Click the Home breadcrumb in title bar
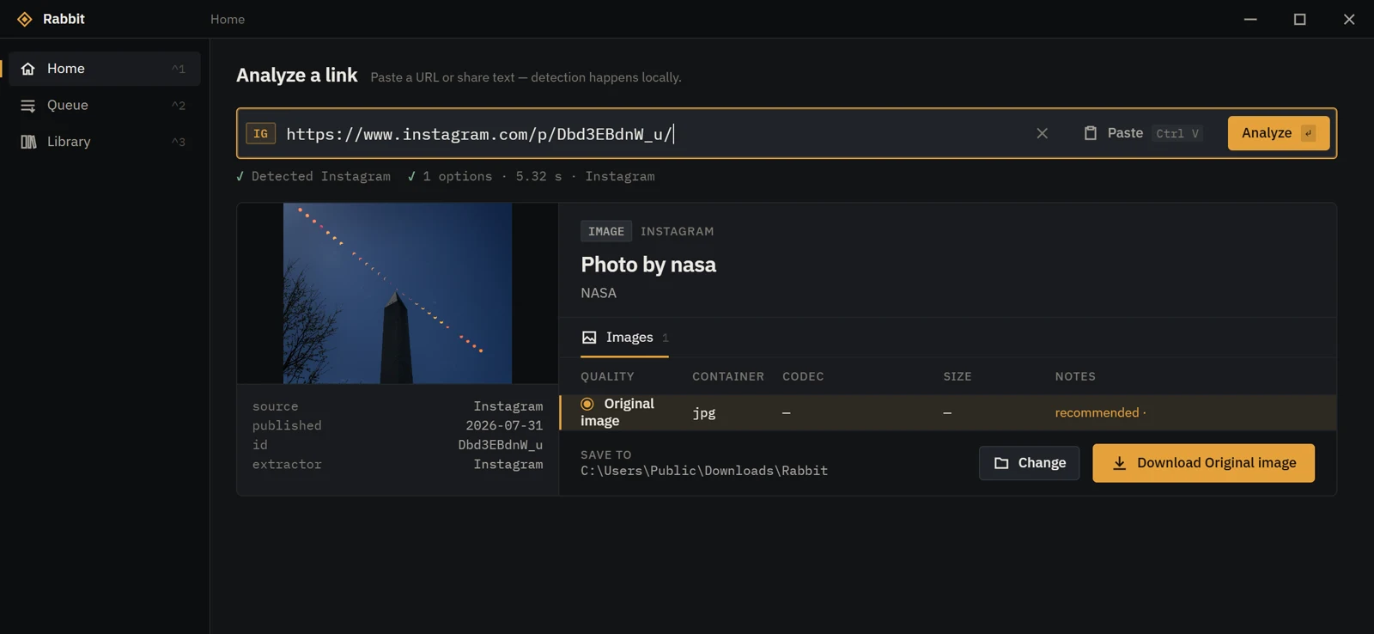 pyautogui.click(x=228, y=19)
